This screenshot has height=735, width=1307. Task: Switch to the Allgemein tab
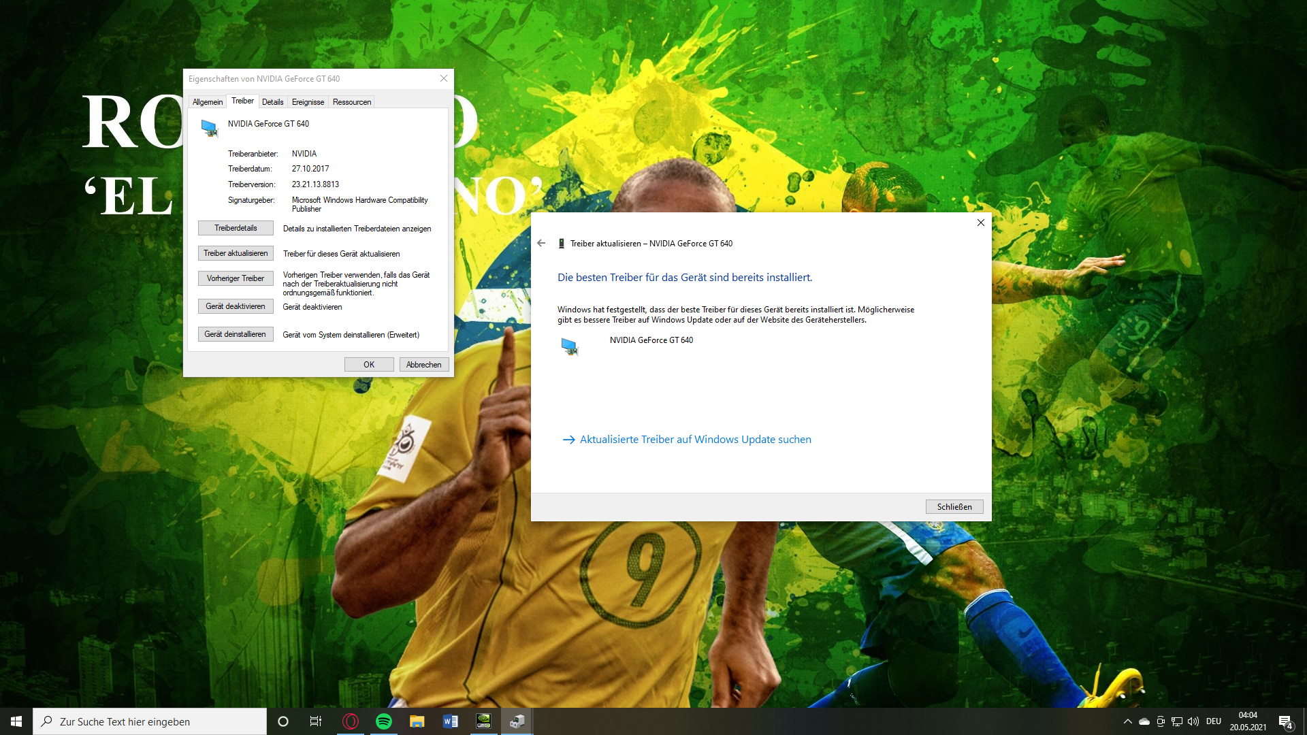[208, 102]
